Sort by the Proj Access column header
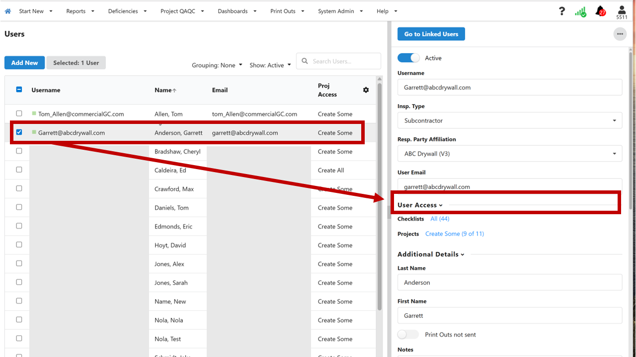This screenshot has width=636, height=357. [327, 90]
